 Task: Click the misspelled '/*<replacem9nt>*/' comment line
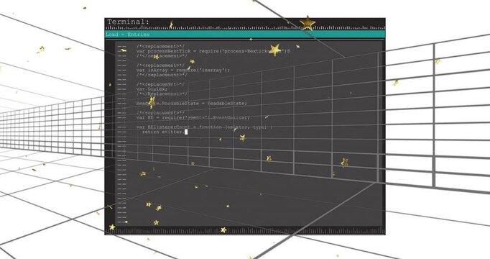pyautogui.click(x=160, y=84)
